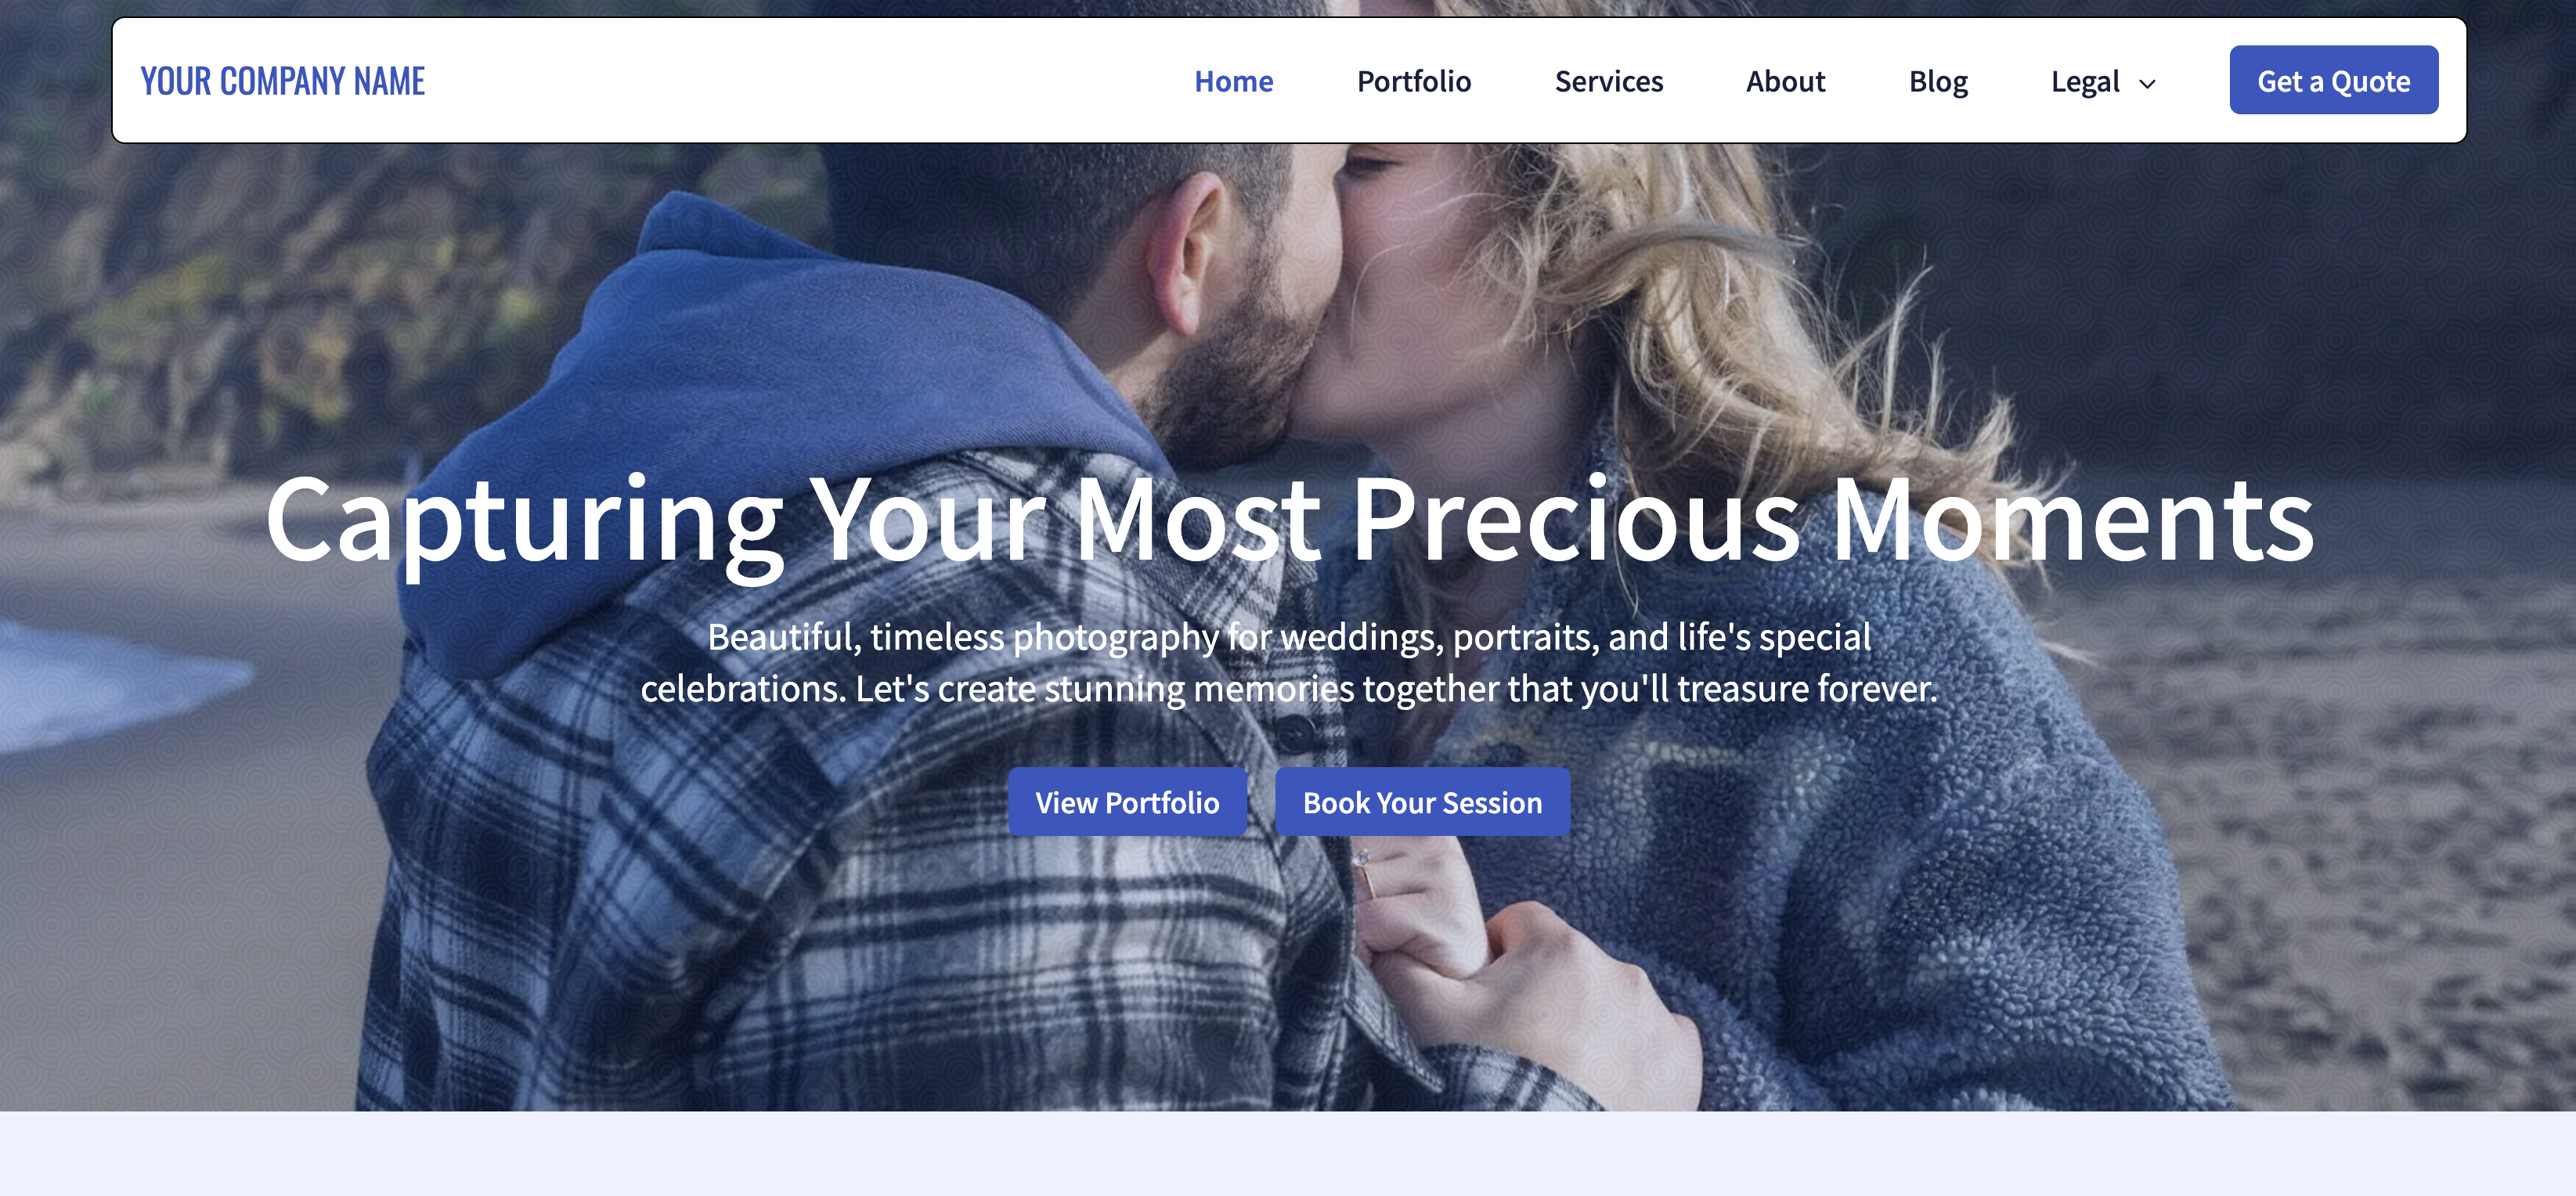Click the Get a Quote button

tap(2333, 80)
